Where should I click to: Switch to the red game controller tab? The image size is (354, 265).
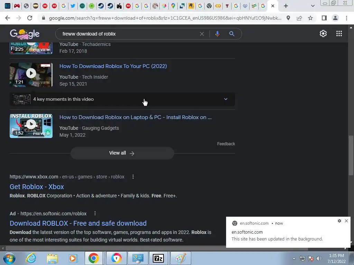(17, 6)
